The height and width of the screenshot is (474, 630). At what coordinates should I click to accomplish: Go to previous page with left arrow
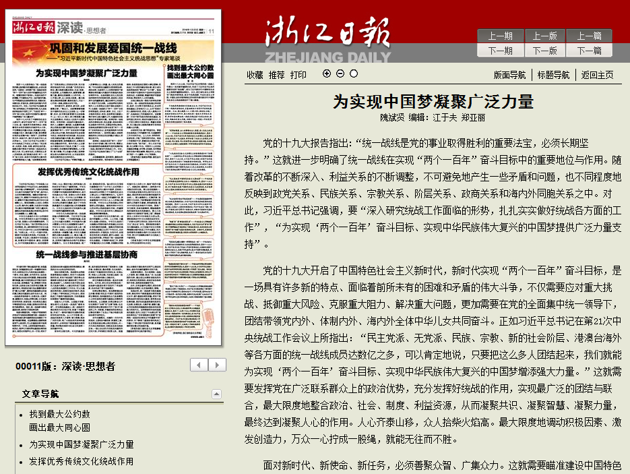[199, 365]
